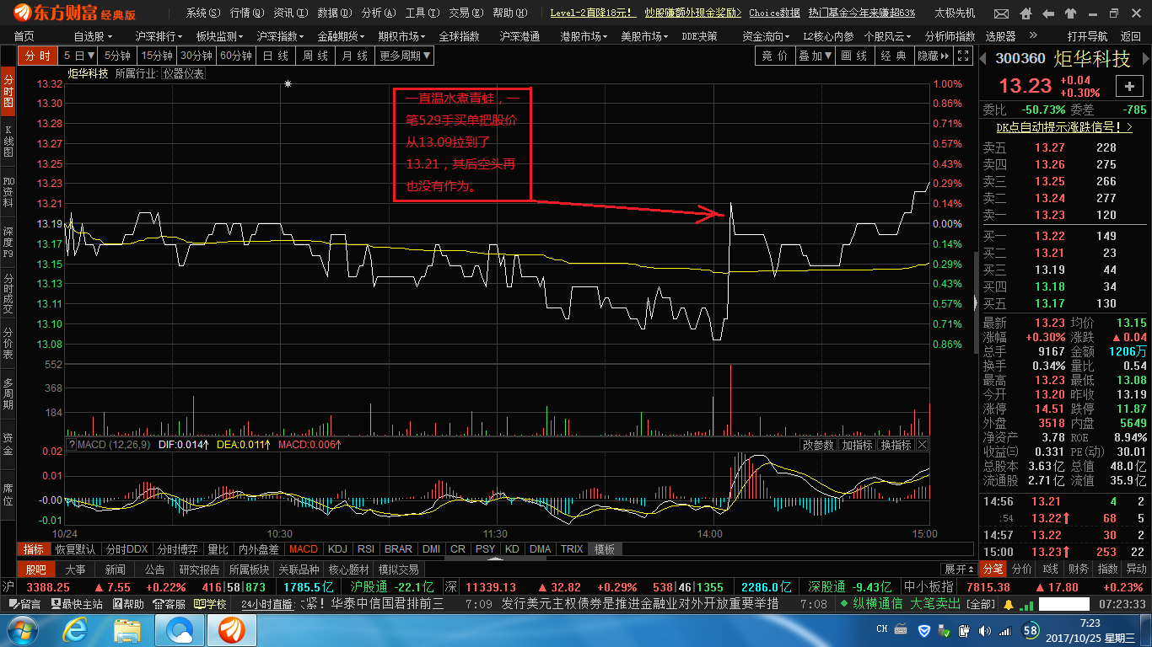Open 帮助 help icon in status bar
The height and width of the screenshot is (647, 1152).
[128, 604]
